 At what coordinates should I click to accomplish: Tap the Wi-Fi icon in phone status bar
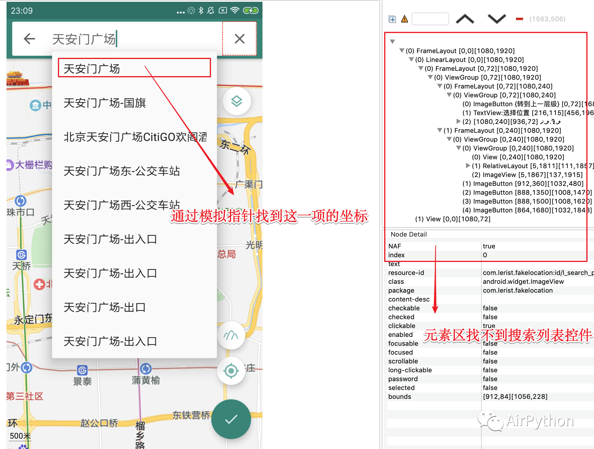pyautogui.click(x=235, y=11)
